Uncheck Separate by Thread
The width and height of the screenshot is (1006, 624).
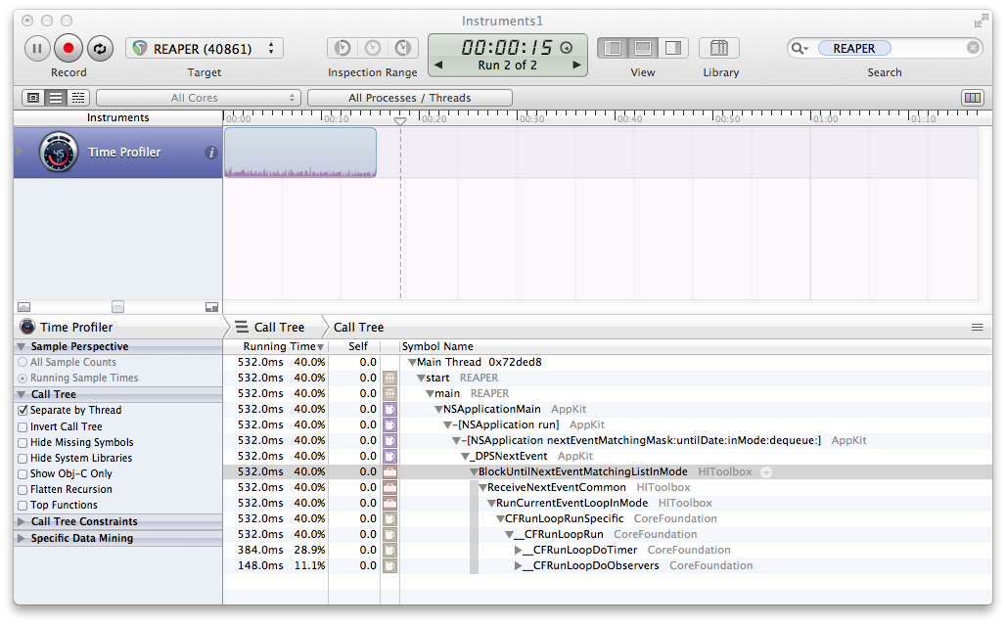pyautogui.click(x=23, y=411)
